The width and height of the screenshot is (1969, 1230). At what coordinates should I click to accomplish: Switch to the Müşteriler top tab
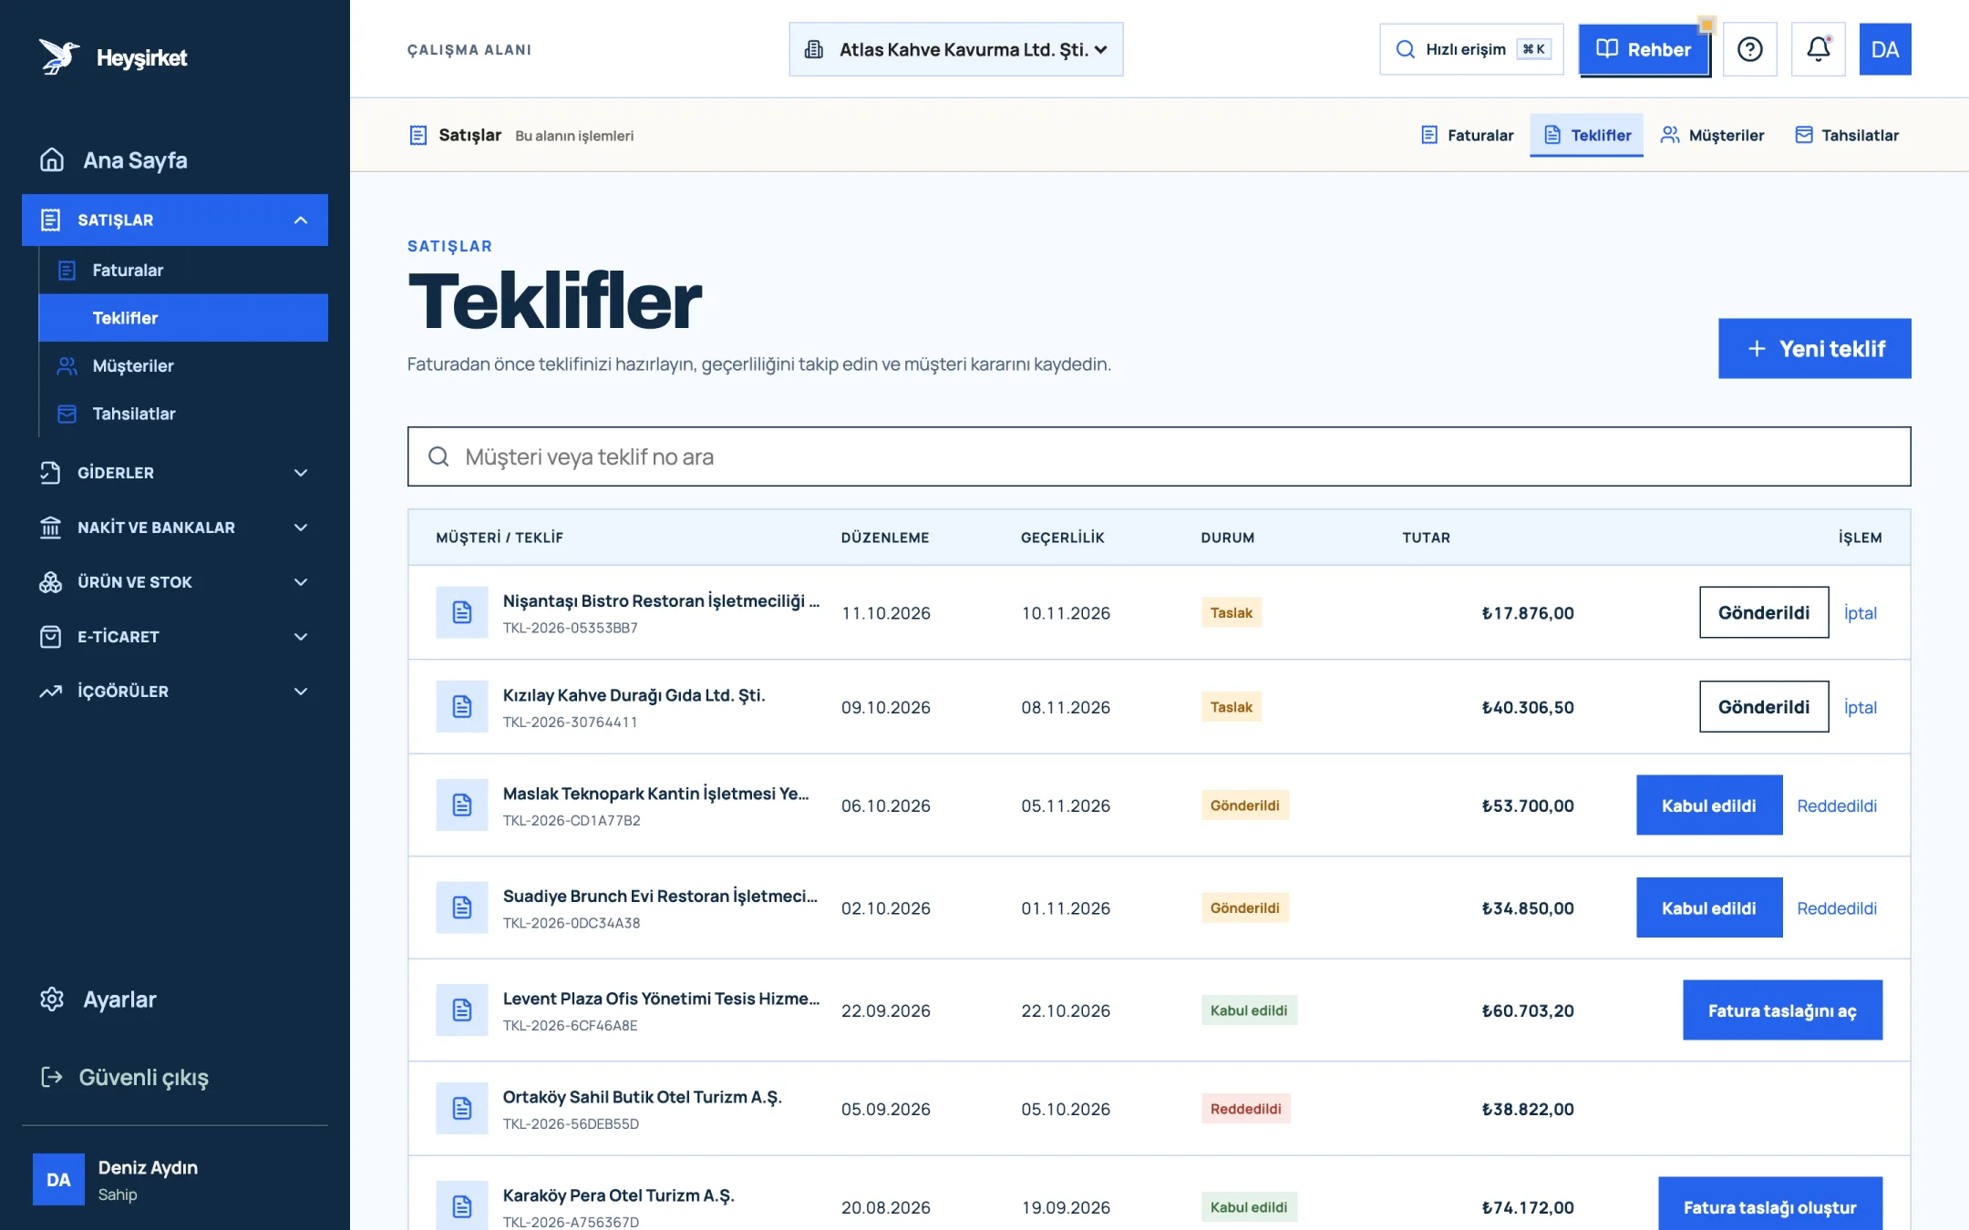pyautogui.click(x=1712, y=135)
